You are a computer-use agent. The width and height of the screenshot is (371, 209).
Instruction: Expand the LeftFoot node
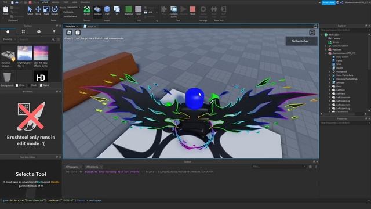pyautogui.click(x=330, y=90)
